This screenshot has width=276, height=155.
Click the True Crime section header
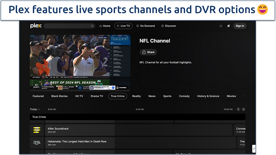[137, 117]
